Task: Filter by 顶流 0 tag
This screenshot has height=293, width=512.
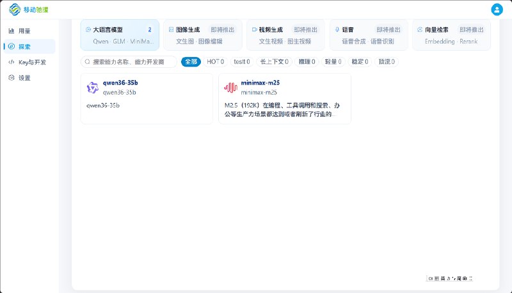Action: [x=387, y=61]
